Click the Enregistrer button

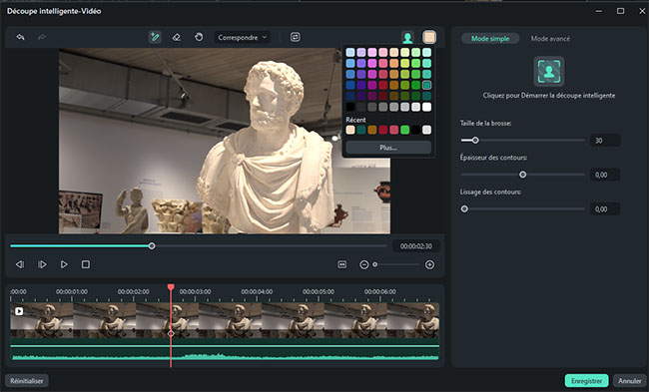pos(586,381)
